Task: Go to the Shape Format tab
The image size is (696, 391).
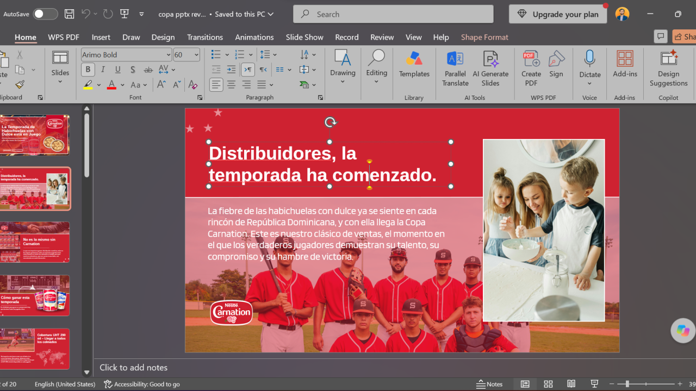Action: coord(484,37)
